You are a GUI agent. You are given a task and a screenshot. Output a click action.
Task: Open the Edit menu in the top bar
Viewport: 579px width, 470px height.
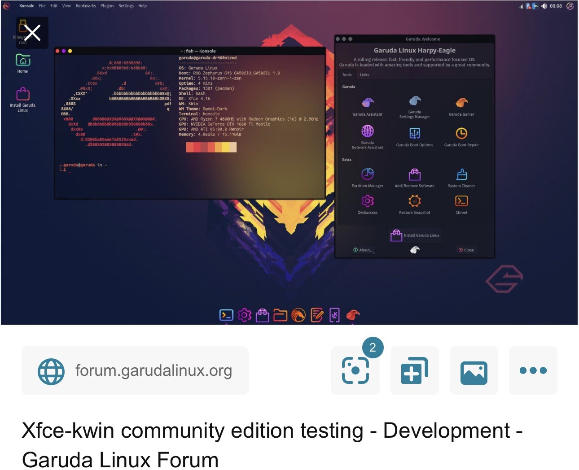pos(54,6)
